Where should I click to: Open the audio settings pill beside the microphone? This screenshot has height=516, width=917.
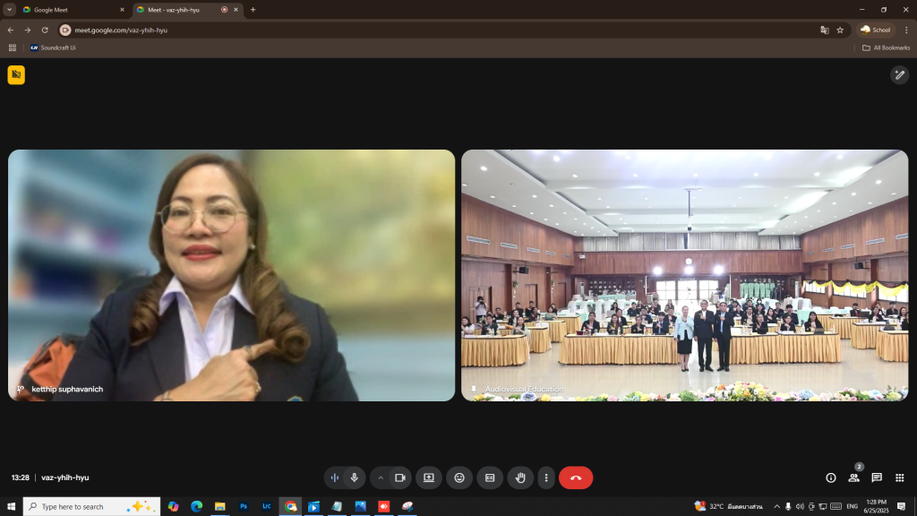coord(334,477)
